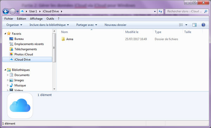
Task: Expand the Documents library
Action: [8, 75]
